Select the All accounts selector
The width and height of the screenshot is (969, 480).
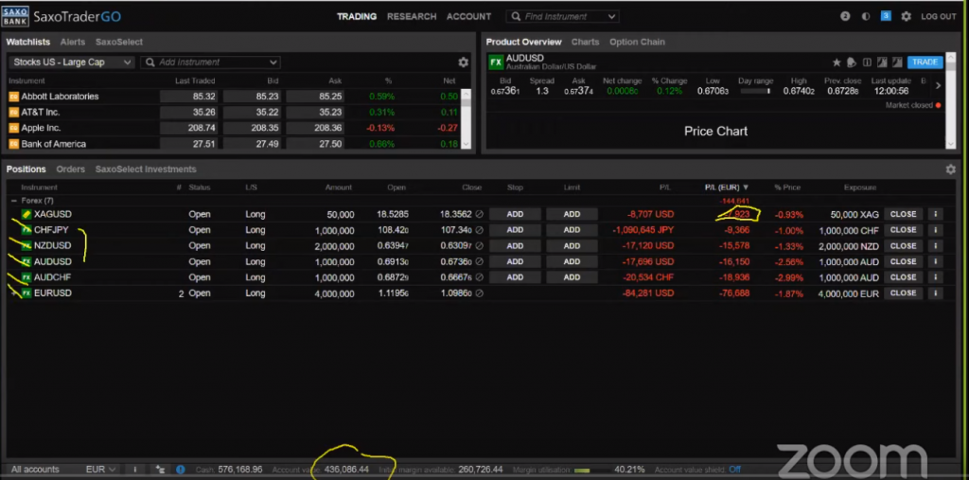(x=35, y=470)
